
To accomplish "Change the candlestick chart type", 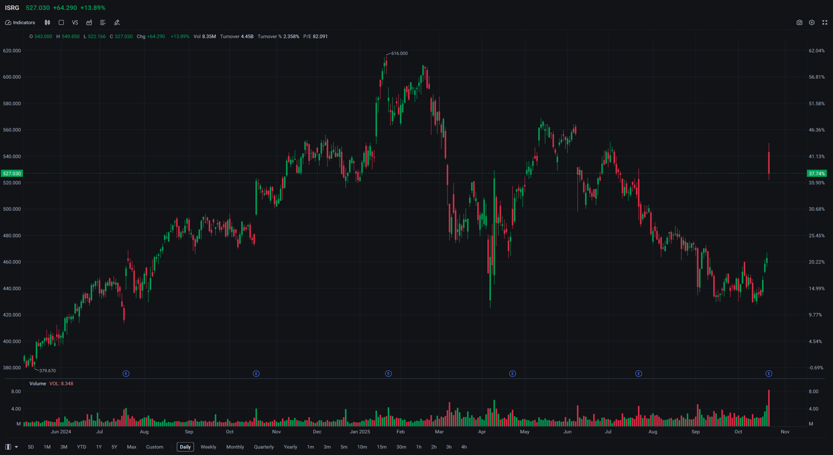I will coord(48,23).
